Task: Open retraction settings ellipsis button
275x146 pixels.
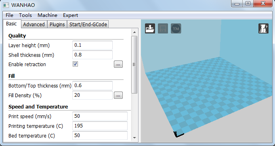Action: (x=118, y=64)
